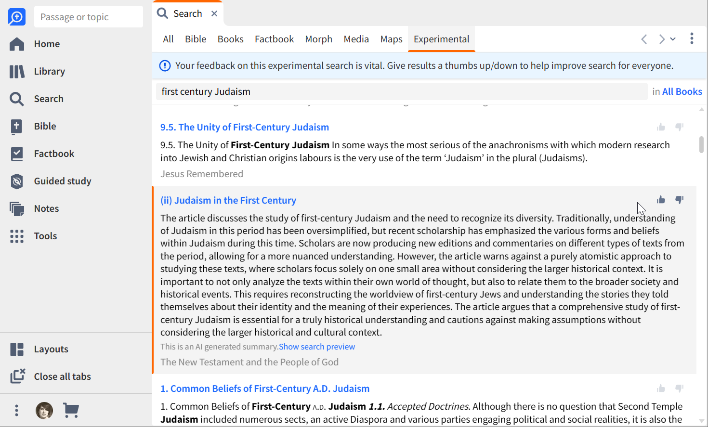Click the Home label in sidebar
Screen dimensions: 708x427
click(x=47, y=44)
